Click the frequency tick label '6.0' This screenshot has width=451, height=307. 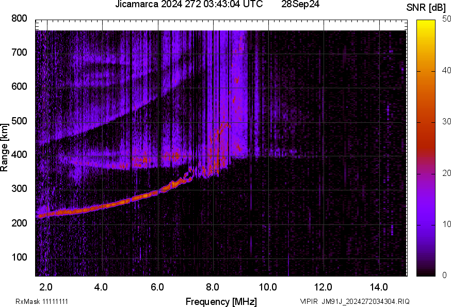[x=157, y=287]
